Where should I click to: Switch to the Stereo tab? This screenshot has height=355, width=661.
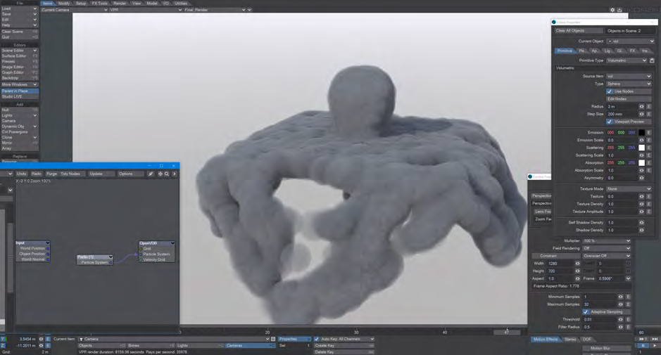(x=570, y=340)
